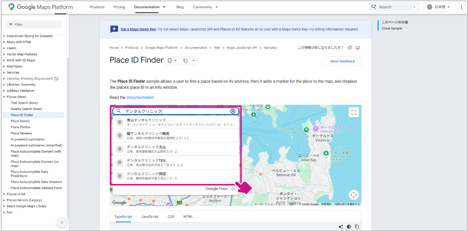The width and height of the screenshot is (468, 231).
Task: Click the Home breadcrumb link
Action: [x=114, y=48]
